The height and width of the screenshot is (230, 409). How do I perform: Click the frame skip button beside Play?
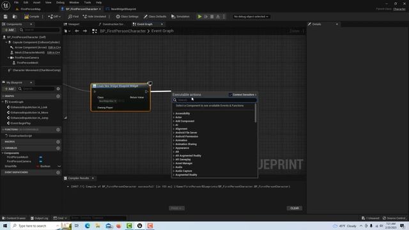click(x=206, y=17)
